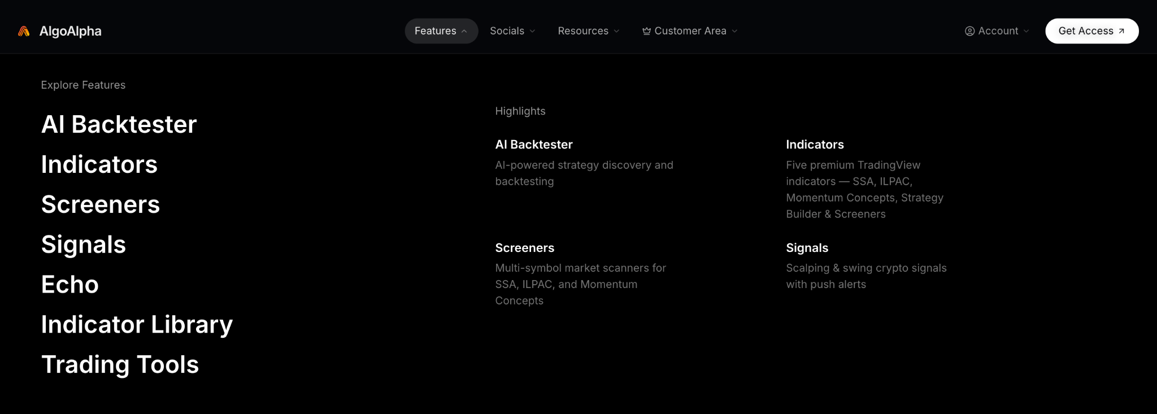Expand the Socials dropdown
This screenshot has width=1157, height=414.
coord(512,31)
